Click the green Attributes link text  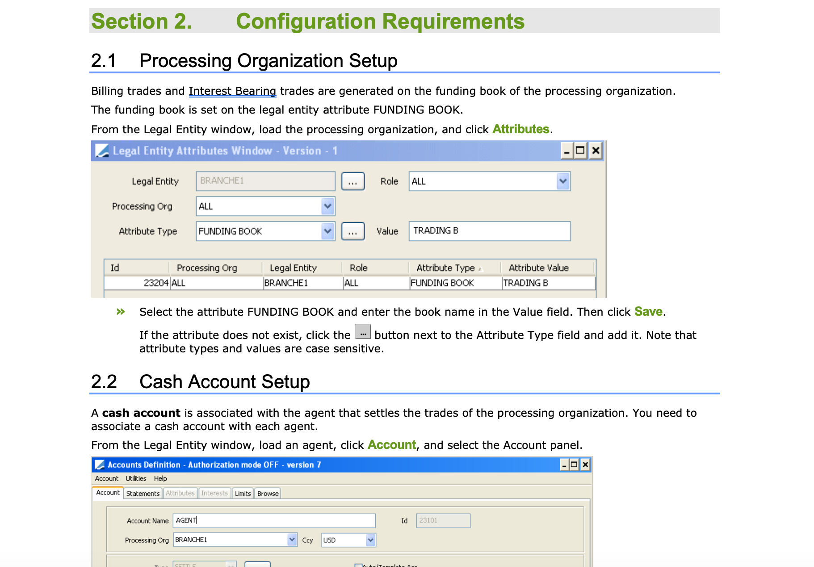point(520,129)
